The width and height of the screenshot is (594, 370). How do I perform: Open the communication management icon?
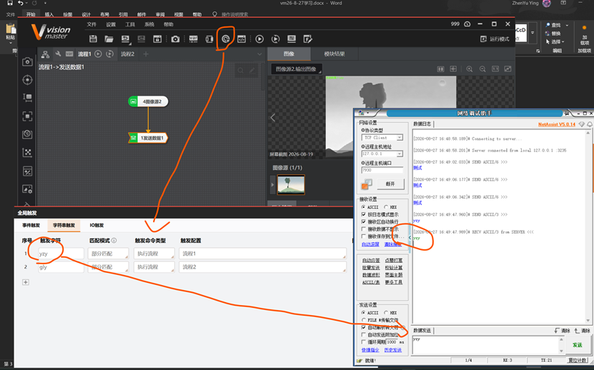click(209, 39)
